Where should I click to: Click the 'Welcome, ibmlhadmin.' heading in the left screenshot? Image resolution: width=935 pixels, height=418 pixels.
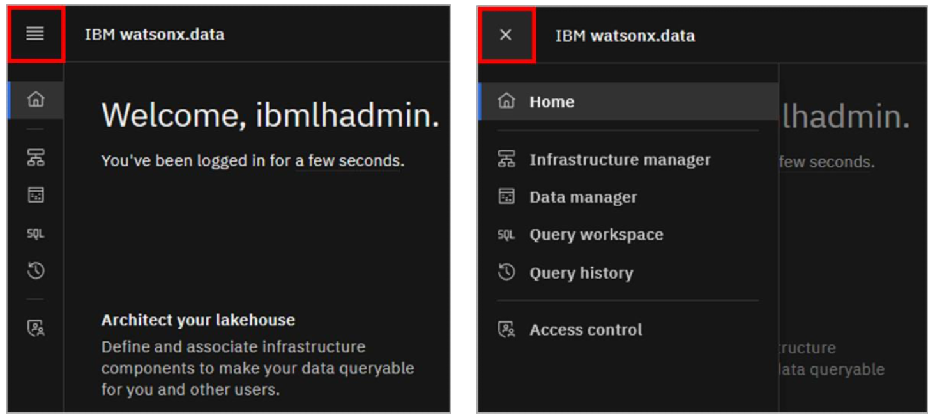271,116
